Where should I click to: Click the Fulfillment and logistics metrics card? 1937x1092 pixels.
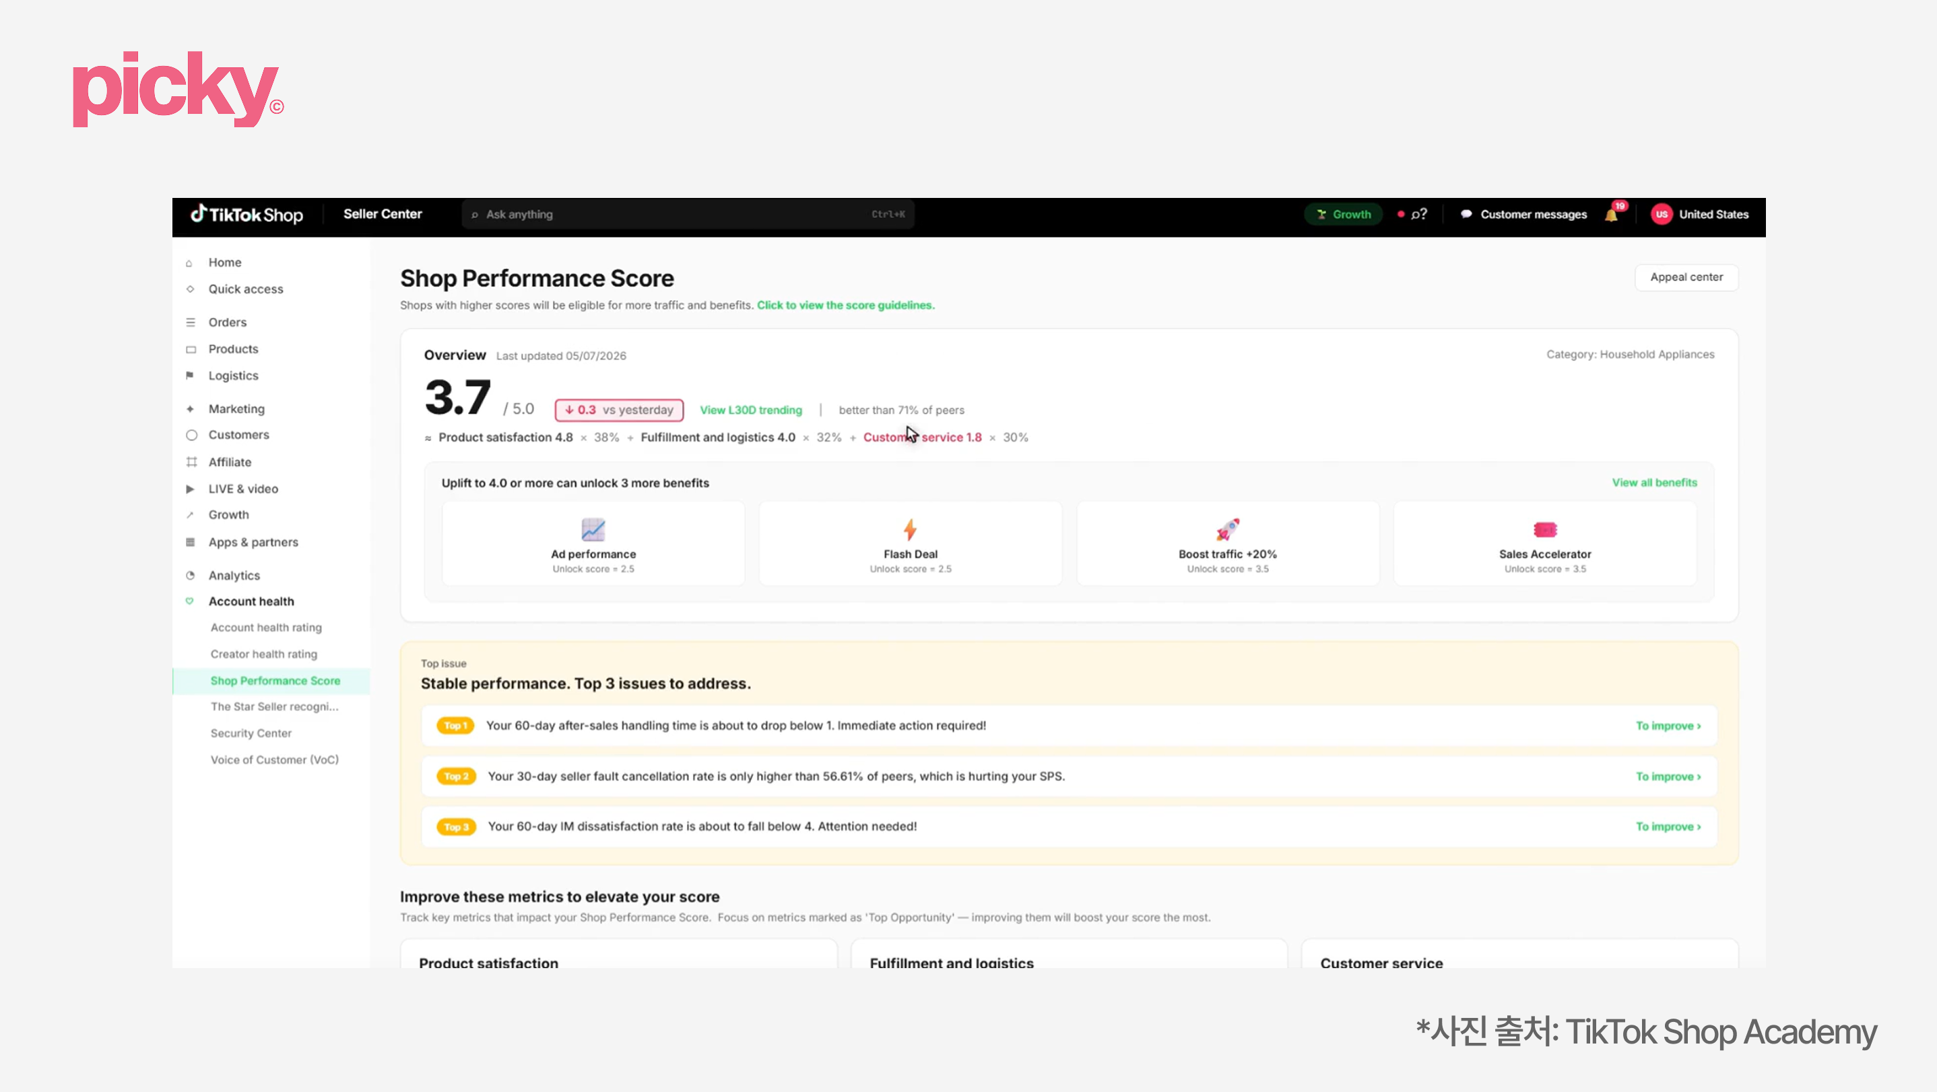tap(1070, 954)
